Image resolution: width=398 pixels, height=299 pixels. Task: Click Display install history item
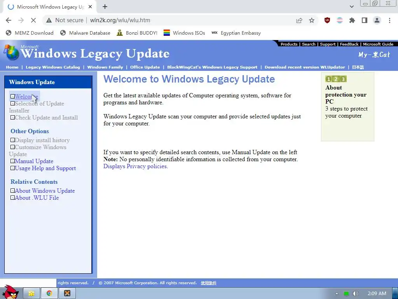(42, 140)
